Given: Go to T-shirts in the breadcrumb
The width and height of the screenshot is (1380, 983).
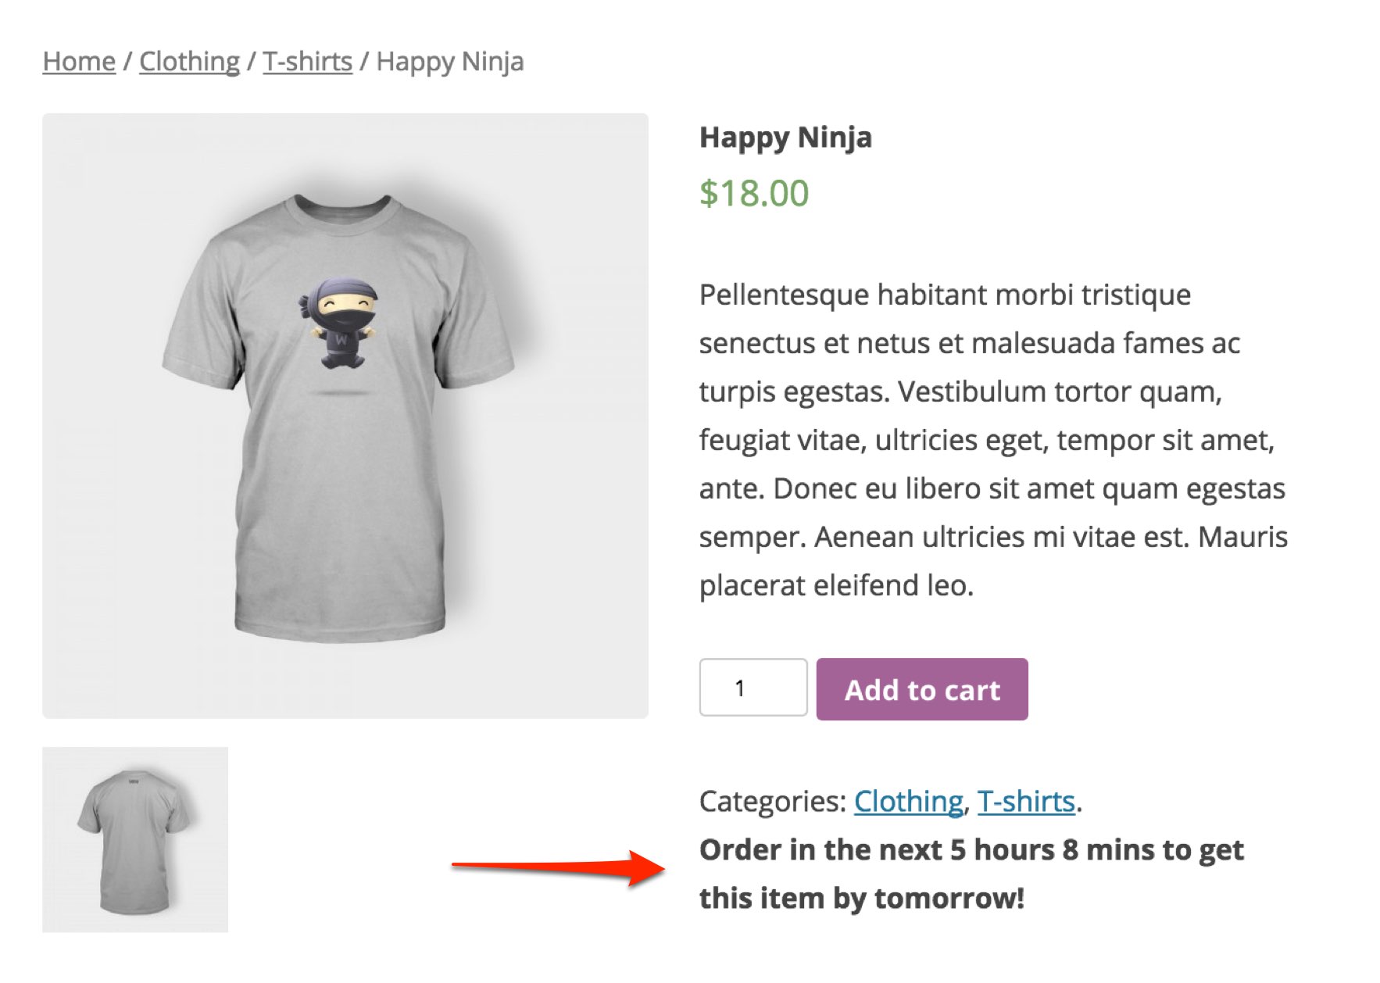Looking at the screenshot, I should click(307, 61).
